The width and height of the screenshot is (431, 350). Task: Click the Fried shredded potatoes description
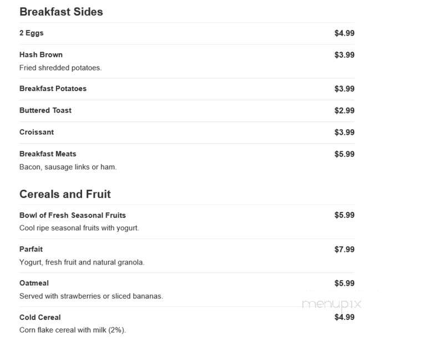tap(60, 68)
